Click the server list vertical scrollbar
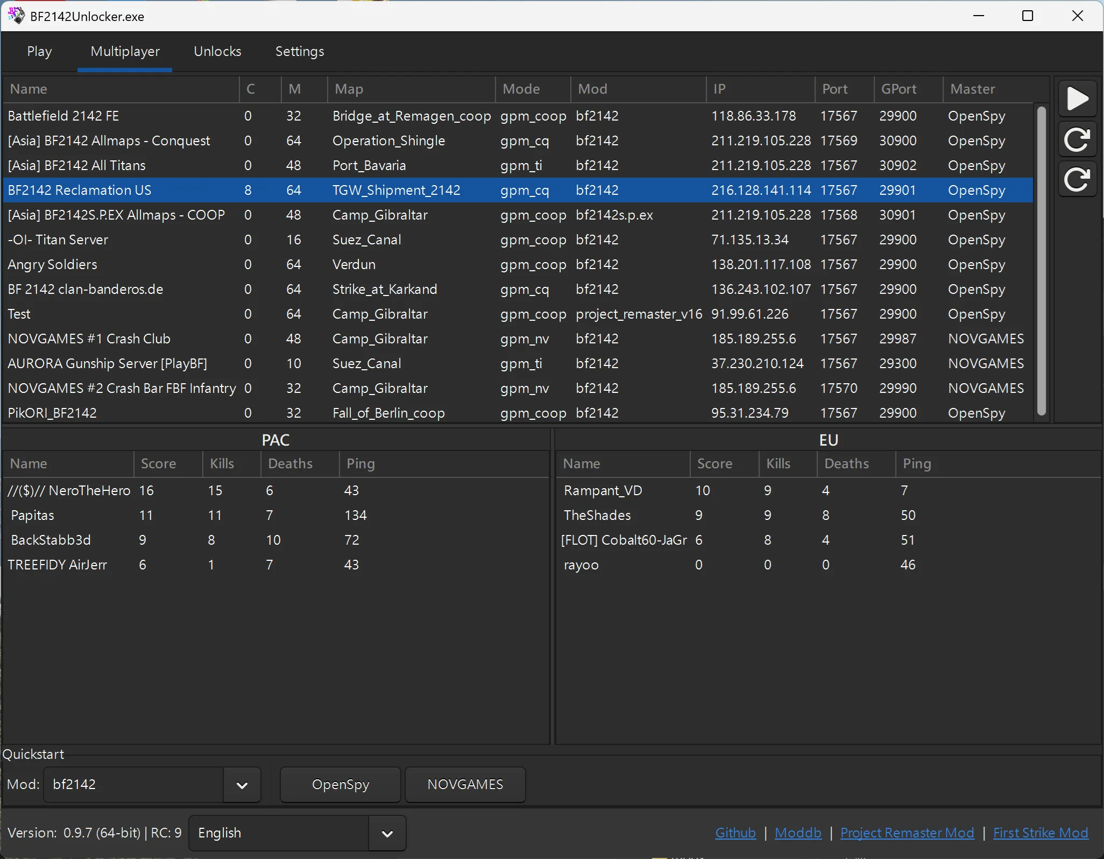Viewport: 1104px width, 859px height. 1042,260
